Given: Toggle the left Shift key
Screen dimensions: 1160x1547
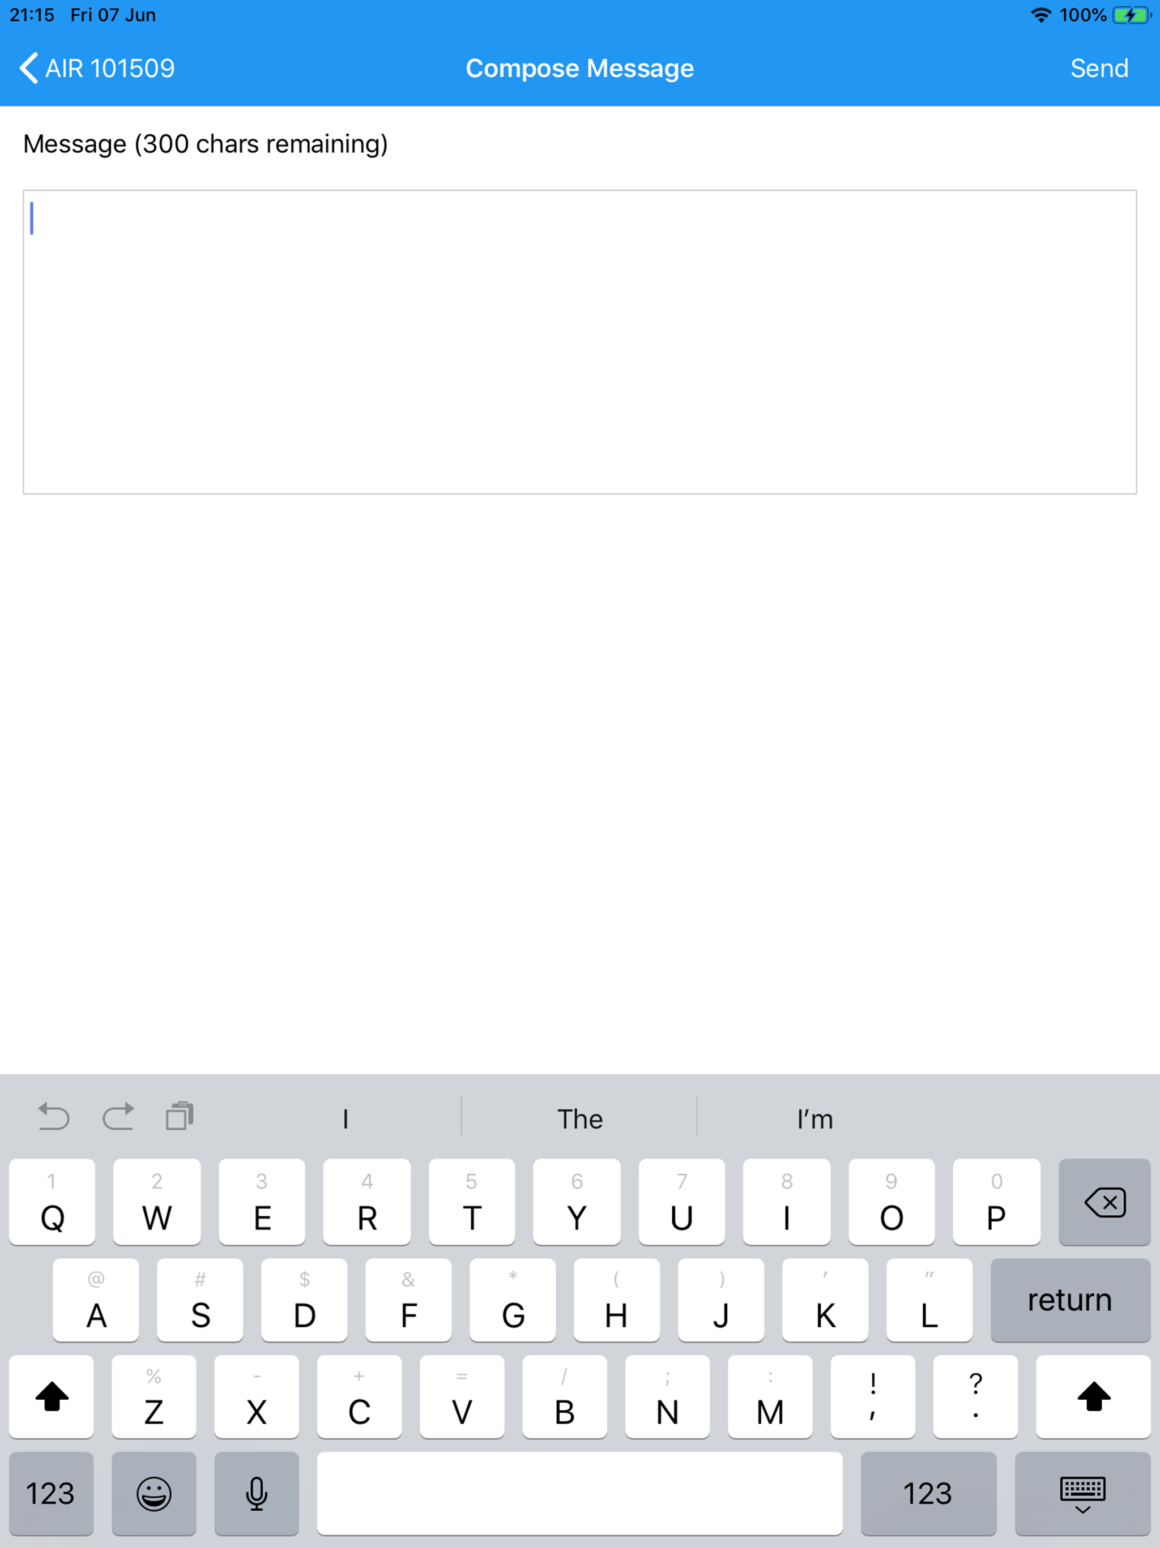Looking at the screenshot, I should pos(52,1396).
